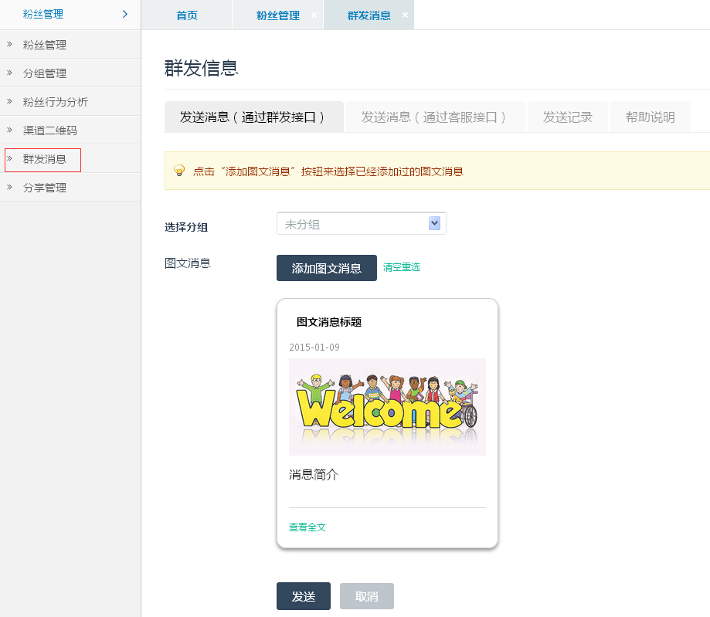Go to 粉丝行为分析 sidebar item
710x617 pixels.
click(x=56, y=102)
